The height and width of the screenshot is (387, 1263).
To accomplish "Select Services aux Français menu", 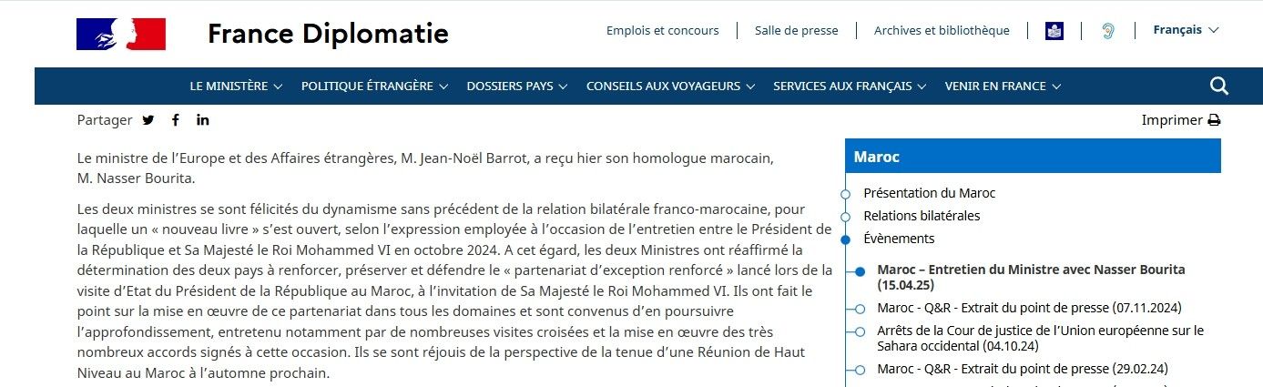I will [x=849, y=87].
